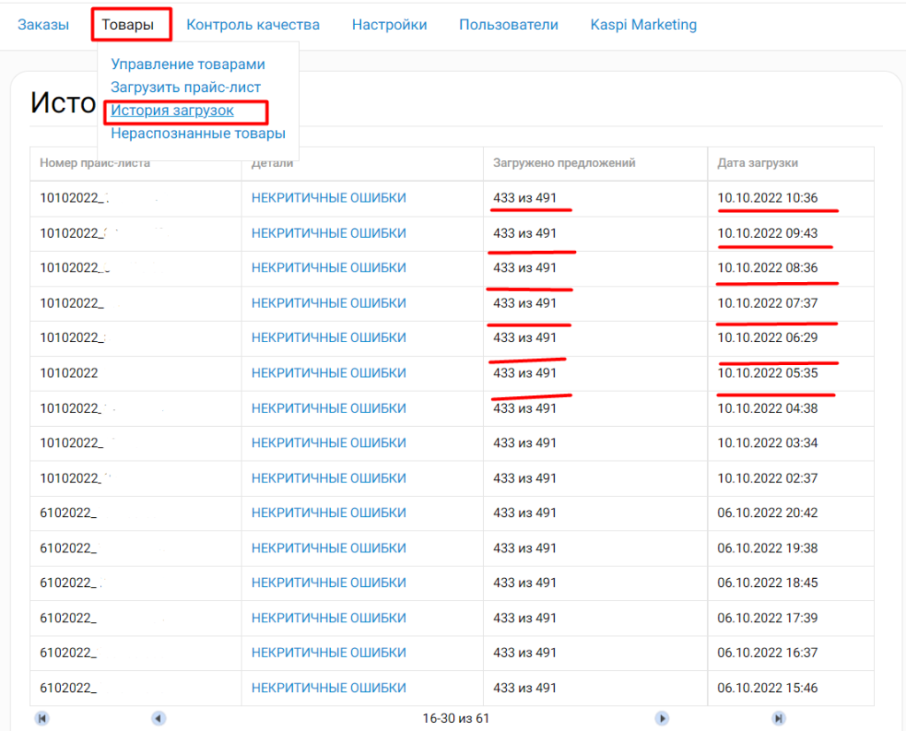Screen dimensions: 906x731
Task: Open НЕКРИТИЧНЫЕ ОШИБКИ for 10.10.2022 08:36
Action: tap(329, 268)
